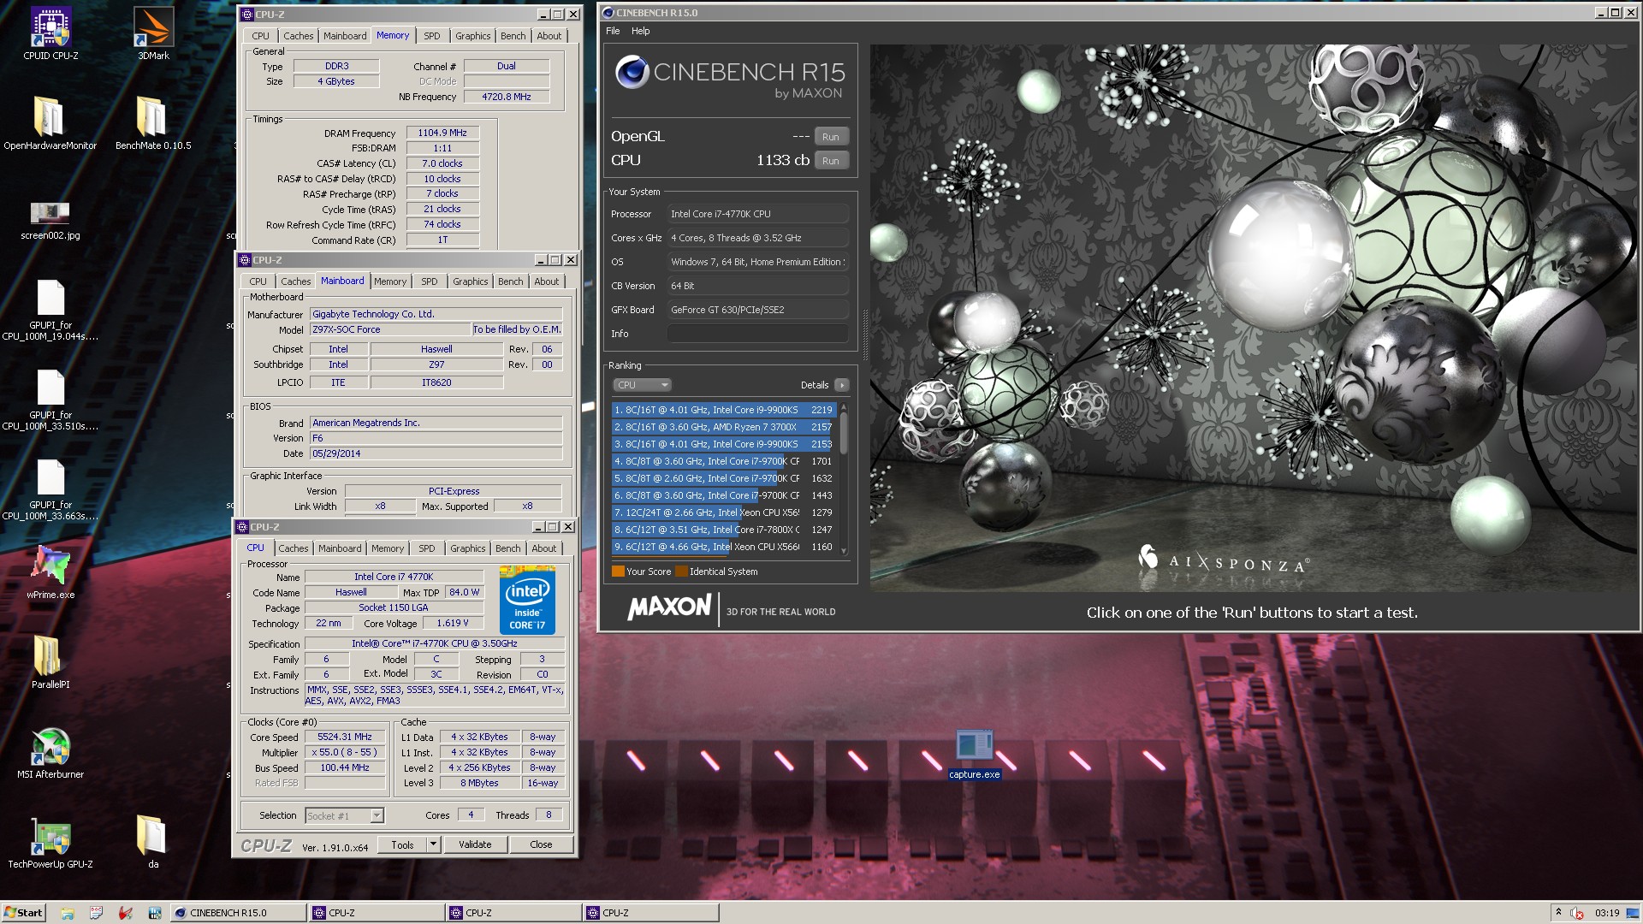Select the GPUPI_for CPU_100M_33.510s file icon

point(50,400)
